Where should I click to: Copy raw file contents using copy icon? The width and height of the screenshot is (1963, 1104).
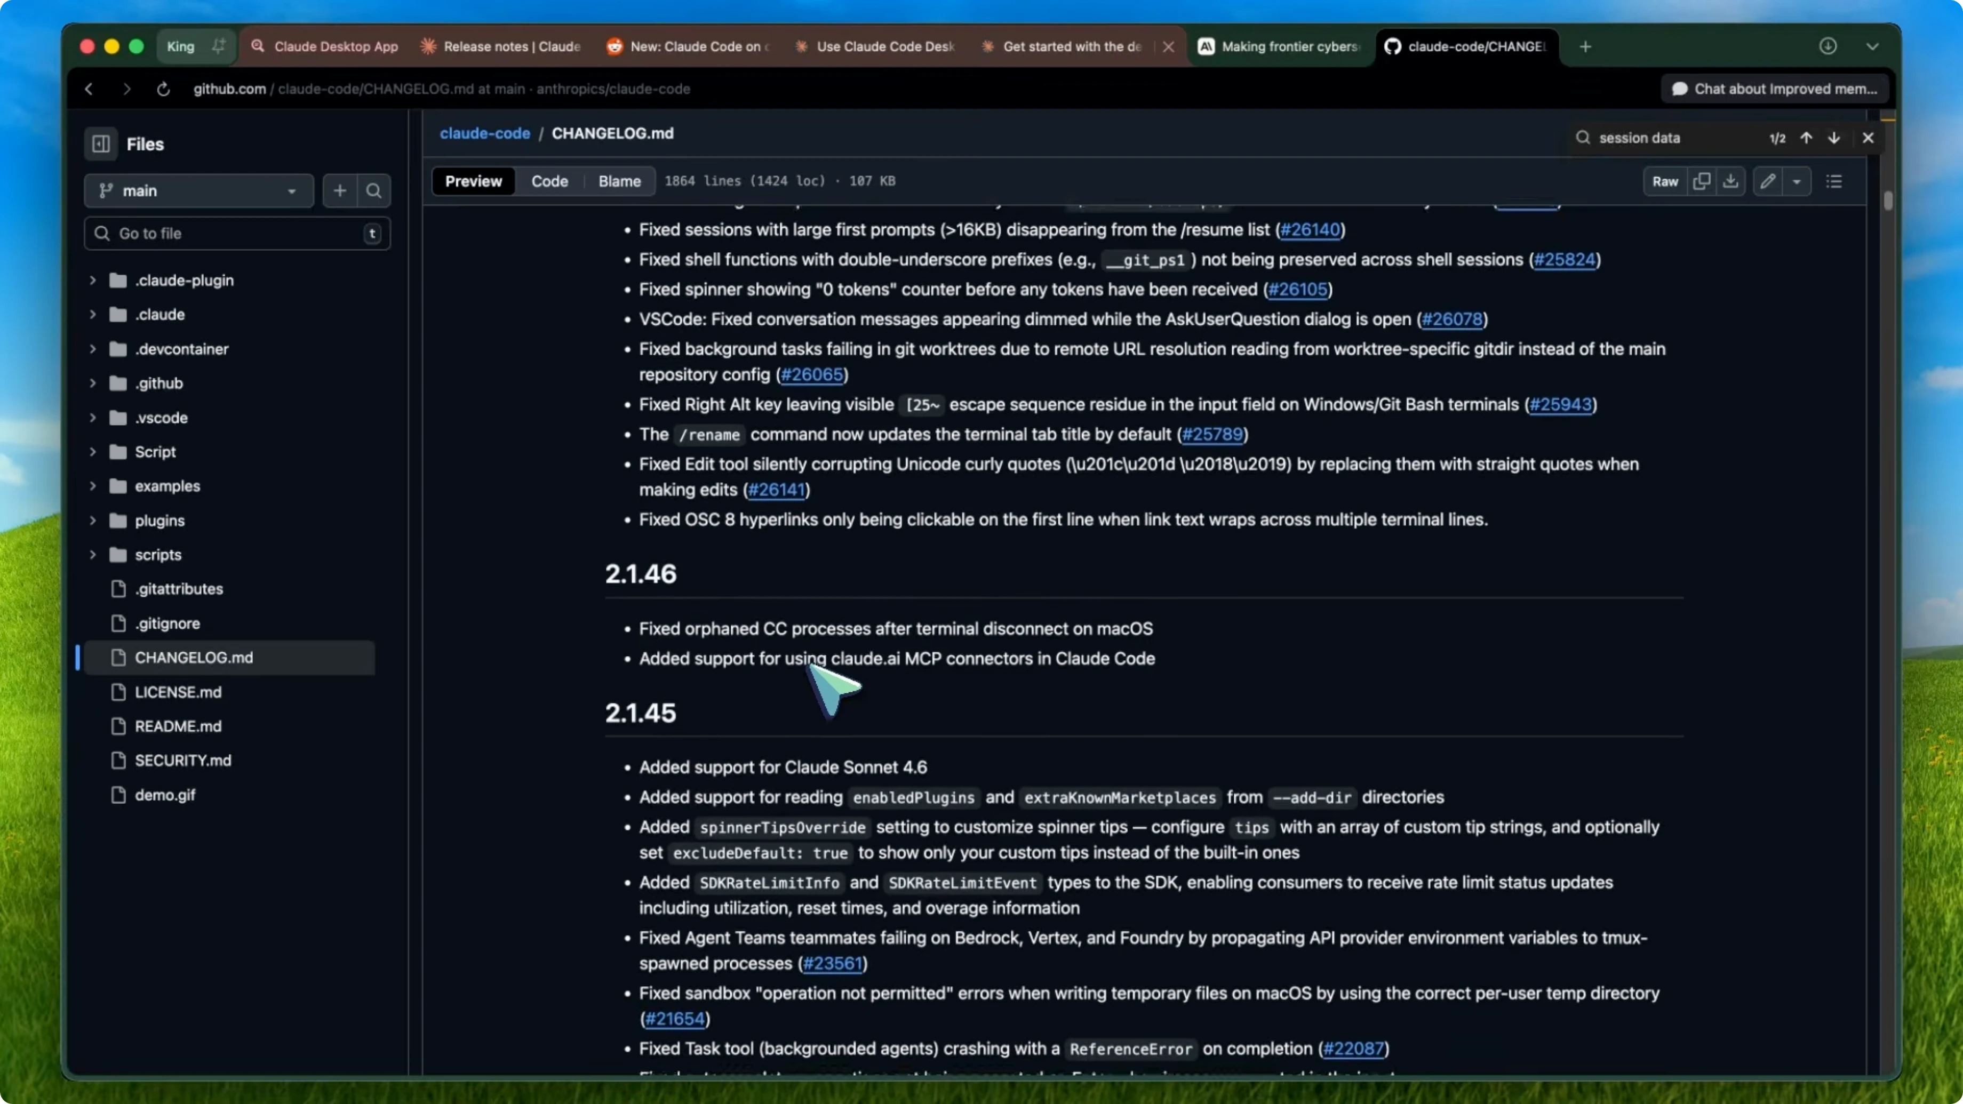pos(1701,181)
